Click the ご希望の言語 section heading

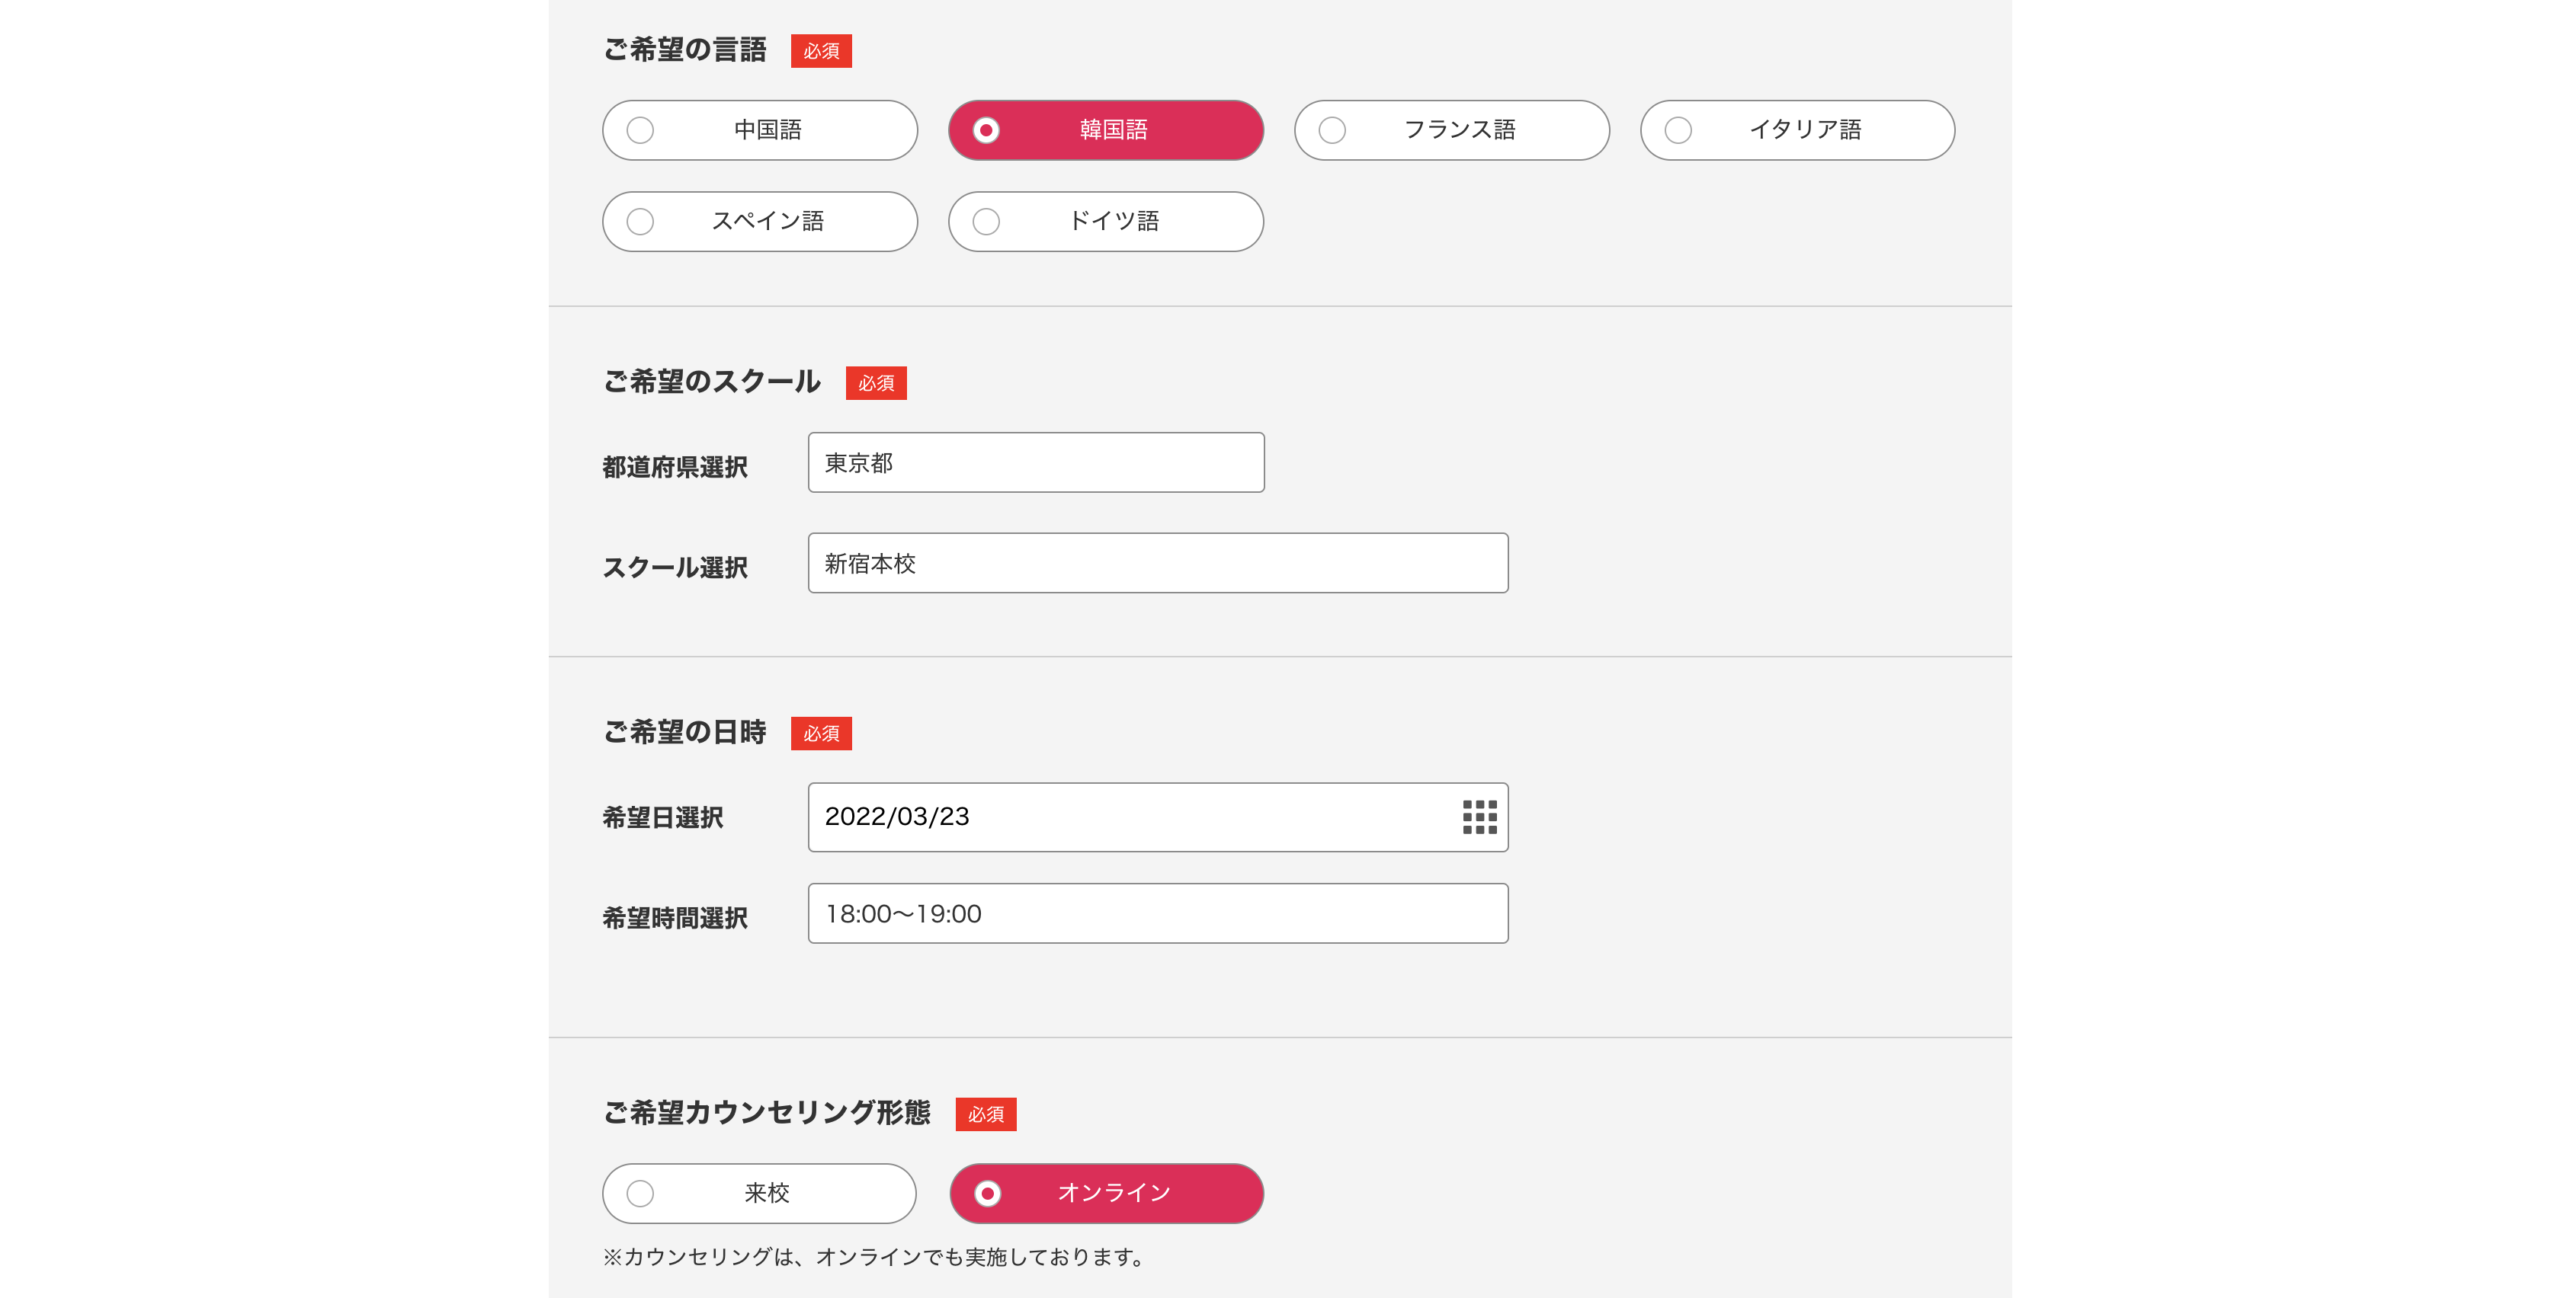click(x=685, y=50)
